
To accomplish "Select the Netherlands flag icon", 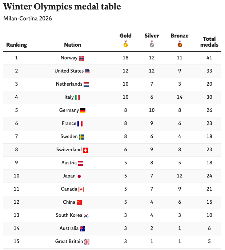I will coord(86,84).
